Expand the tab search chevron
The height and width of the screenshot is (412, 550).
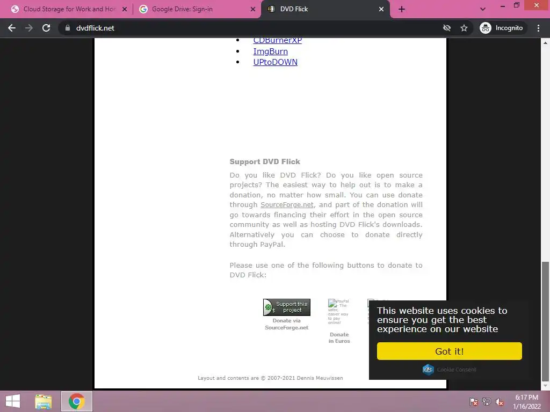(x=483, y=9)
